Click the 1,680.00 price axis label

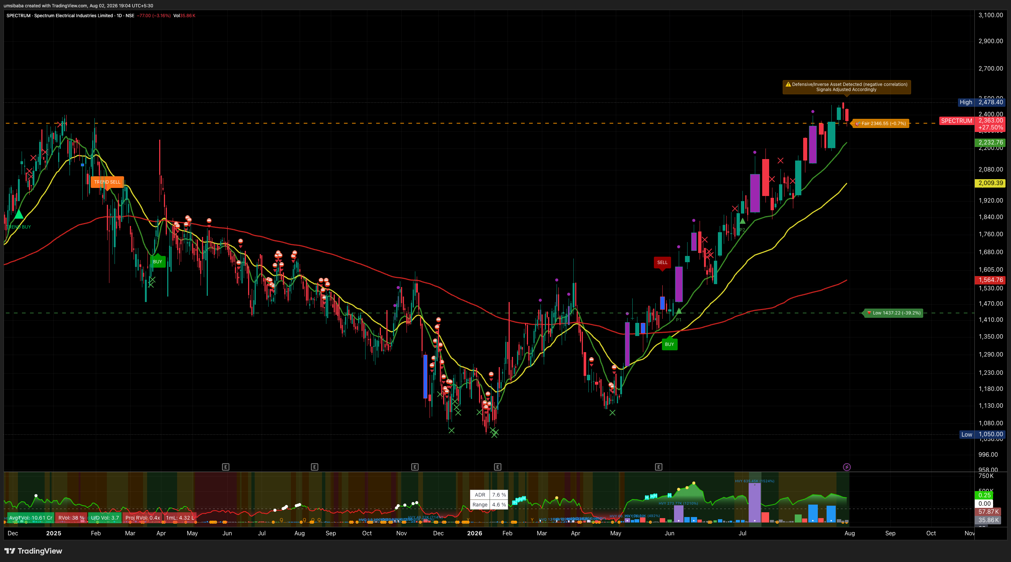point(990,252)
